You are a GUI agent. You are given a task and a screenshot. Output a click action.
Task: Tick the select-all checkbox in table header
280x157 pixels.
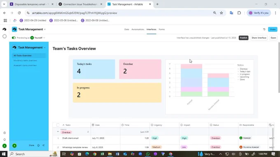click(x=58, y=125)
